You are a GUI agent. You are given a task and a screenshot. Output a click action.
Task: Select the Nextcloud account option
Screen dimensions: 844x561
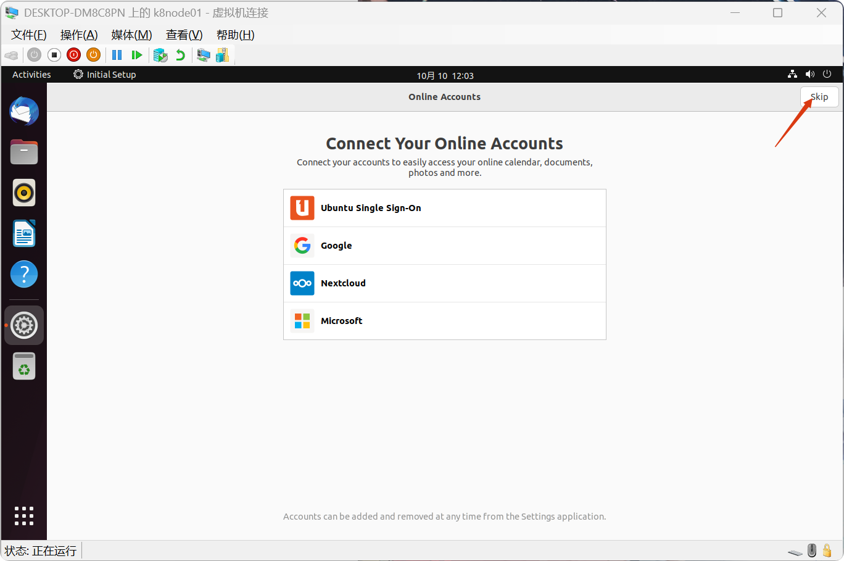click(x=445, y=283)
